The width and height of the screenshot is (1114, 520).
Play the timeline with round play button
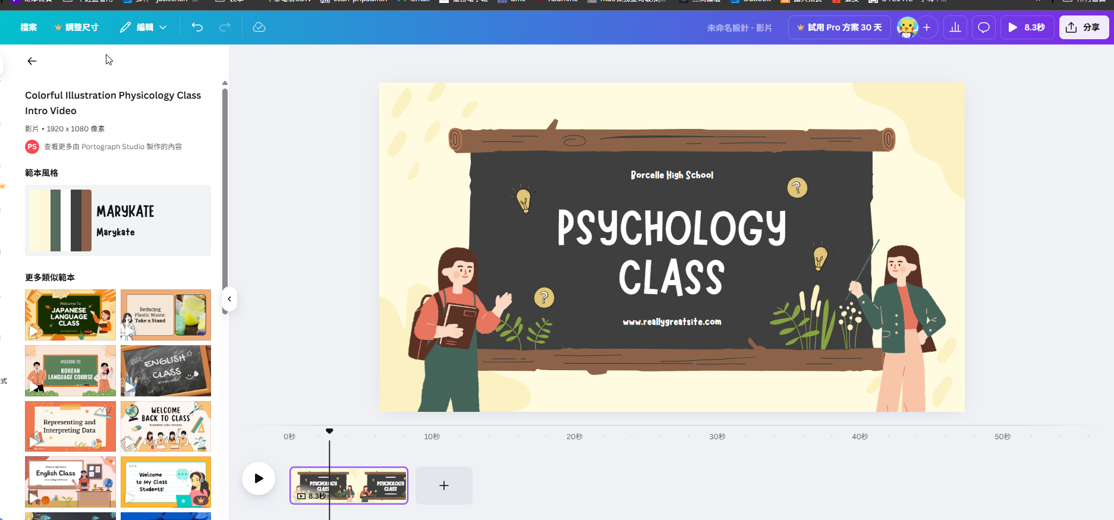(259, 478)
